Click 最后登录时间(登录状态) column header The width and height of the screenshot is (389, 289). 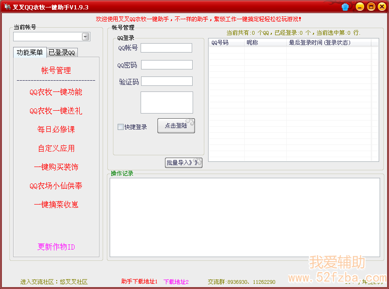(x=329, y=43)
